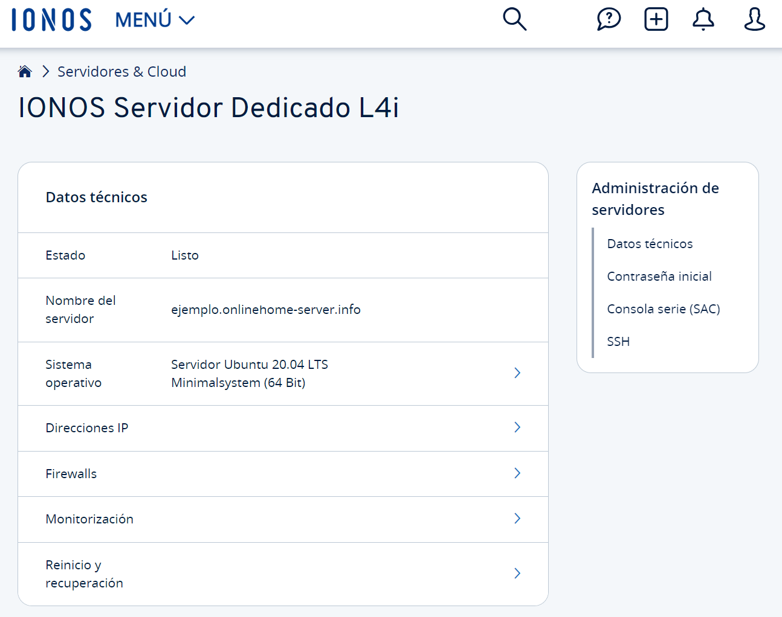
Task: Click the Listo status value
Action: pyautogui.click(x=185, y=255)
